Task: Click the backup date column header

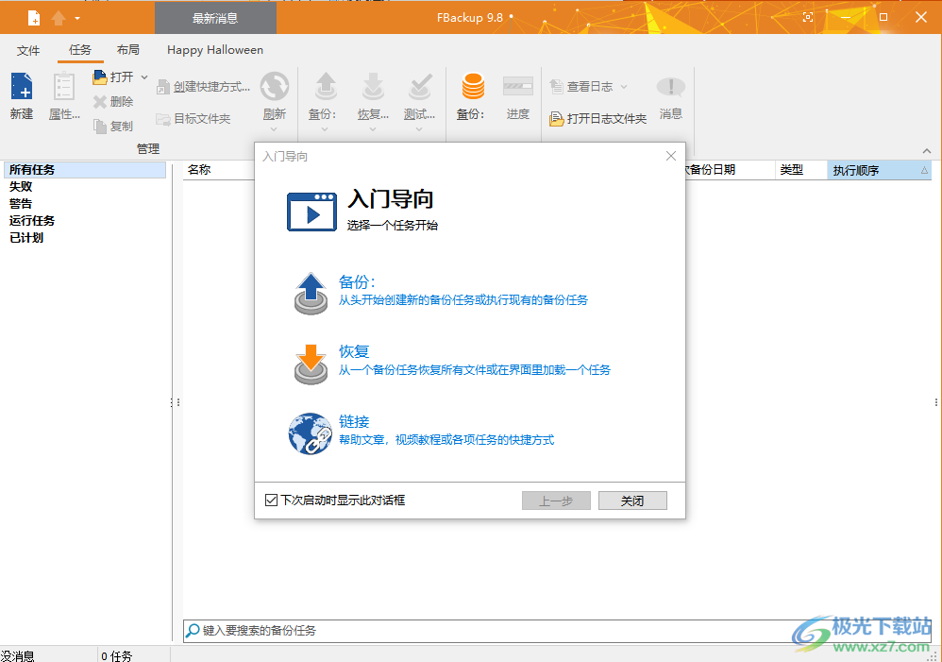Action: point(730,170)
